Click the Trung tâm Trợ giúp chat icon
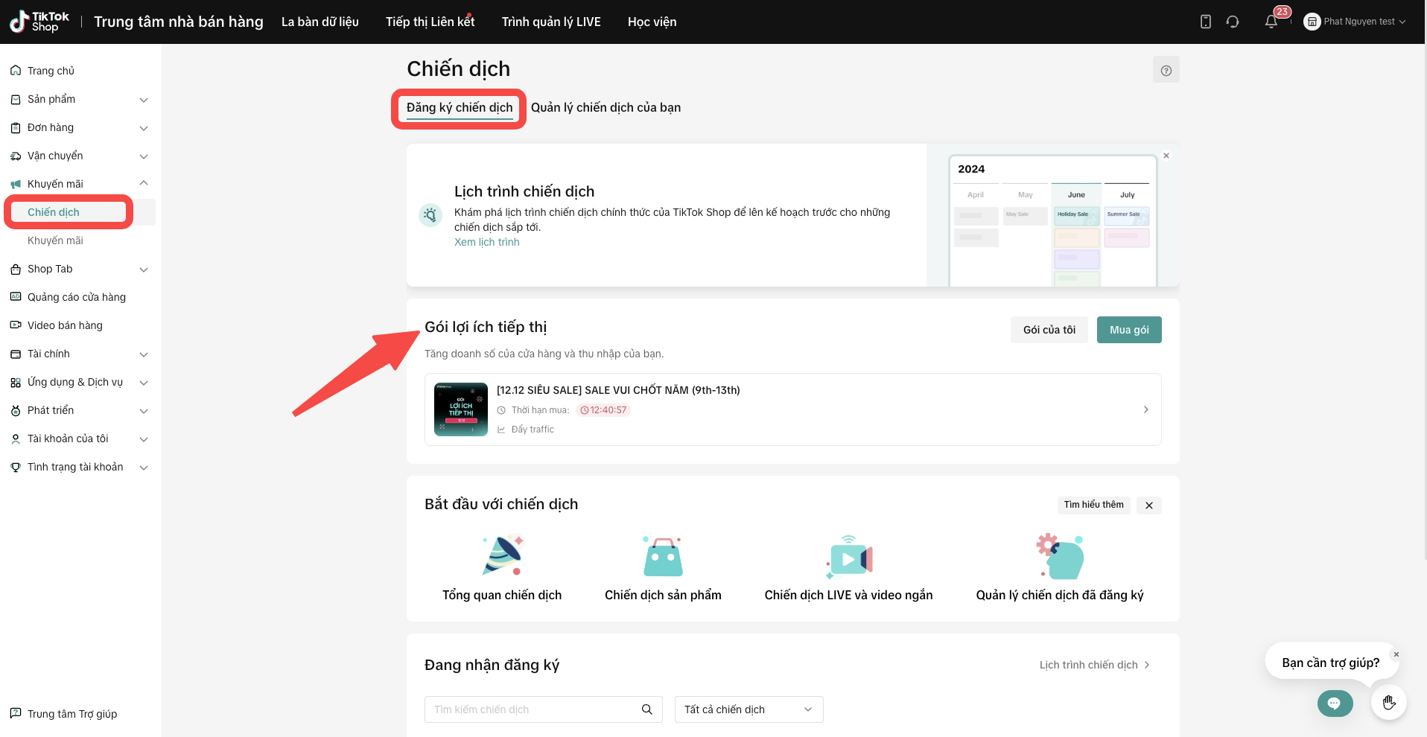Viewport: 1427px width, 737px height. (16, 713)
